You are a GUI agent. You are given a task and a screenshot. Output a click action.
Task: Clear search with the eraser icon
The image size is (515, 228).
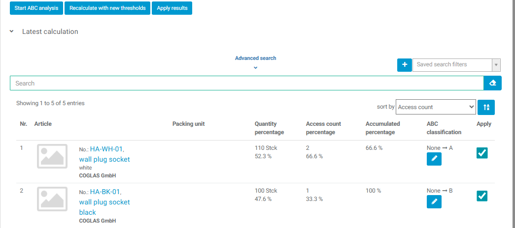[492, 83]
